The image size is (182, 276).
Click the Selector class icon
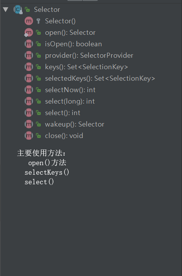coord(18,10)
